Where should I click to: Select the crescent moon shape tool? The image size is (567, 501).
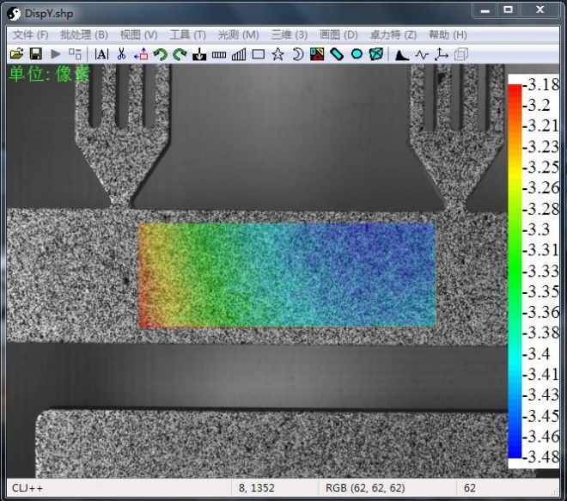coord(297,54)
